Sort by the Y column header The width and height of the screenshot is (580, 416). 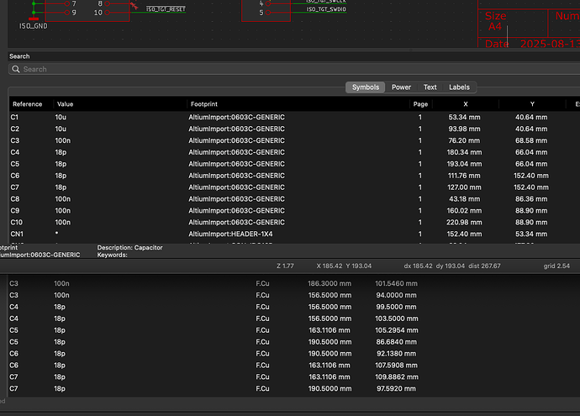click(532, 104)
